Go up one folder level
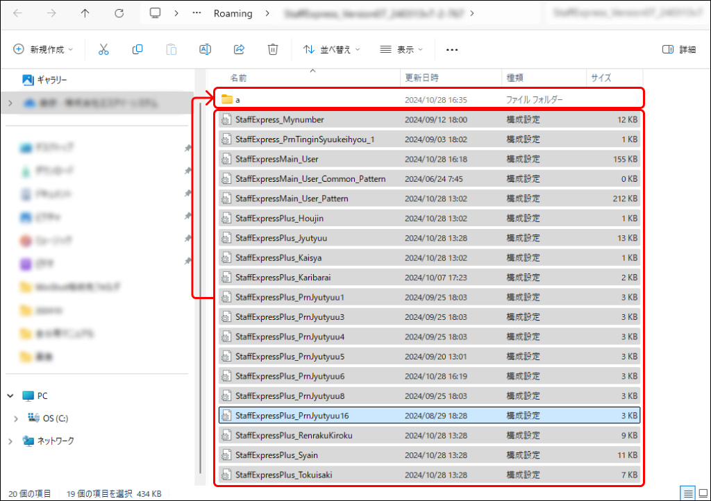 (85, 13)
